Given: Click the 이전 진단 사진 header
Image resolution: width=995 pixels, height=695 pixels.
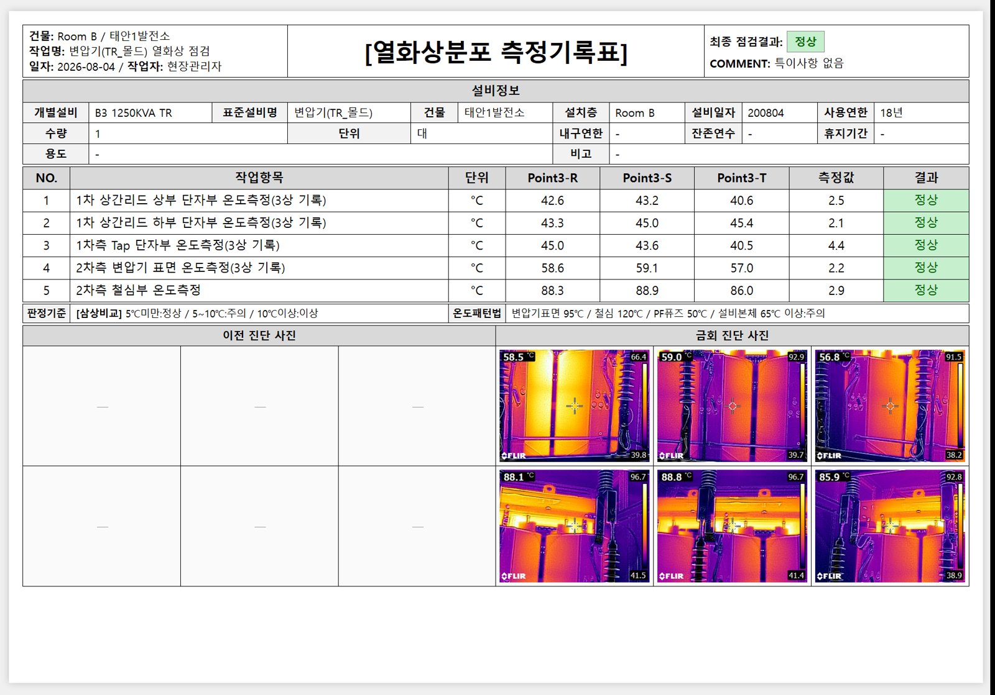Looking at the screenshot, I should 259,335.
